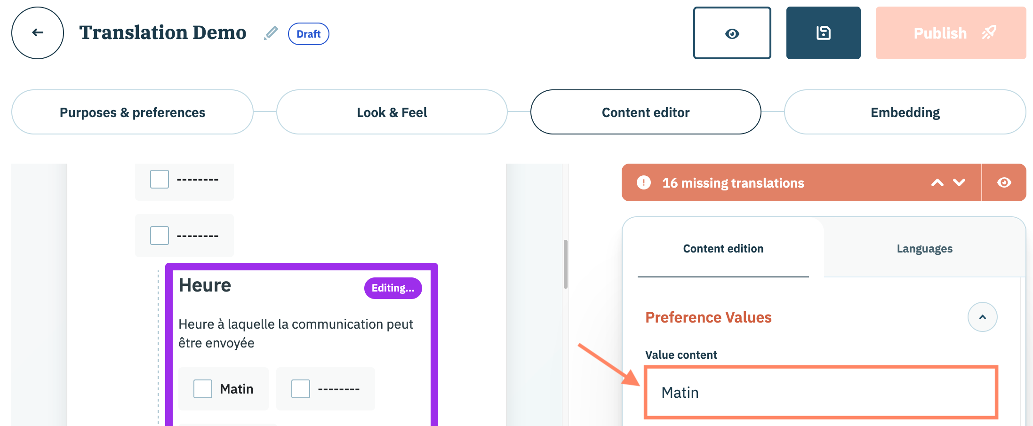Click the pencil icon to rename title
Viewport: 1033px width, 426px height.
271,33
